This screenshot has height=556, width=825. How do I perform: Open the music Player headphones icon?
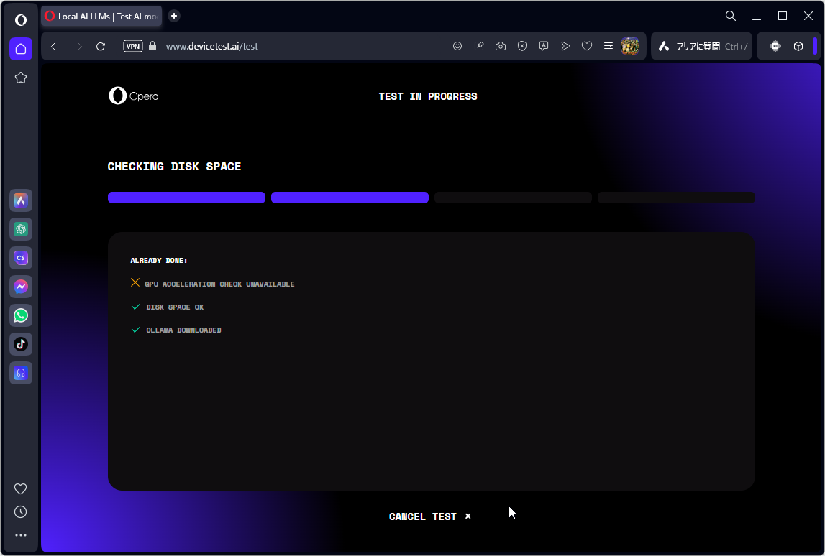pos(21,373)
